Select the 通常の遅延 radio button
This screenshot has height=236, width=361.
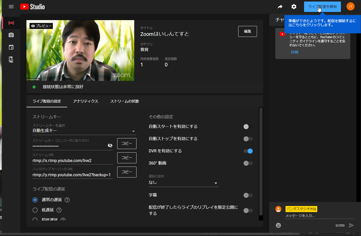tap(35, 200)
